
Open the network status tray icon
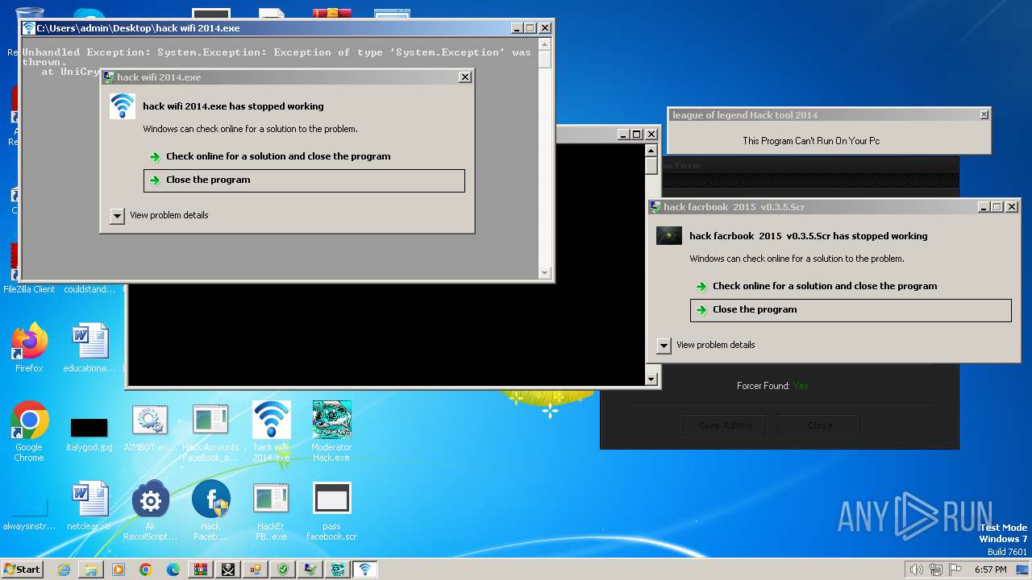tap(935, 570)
